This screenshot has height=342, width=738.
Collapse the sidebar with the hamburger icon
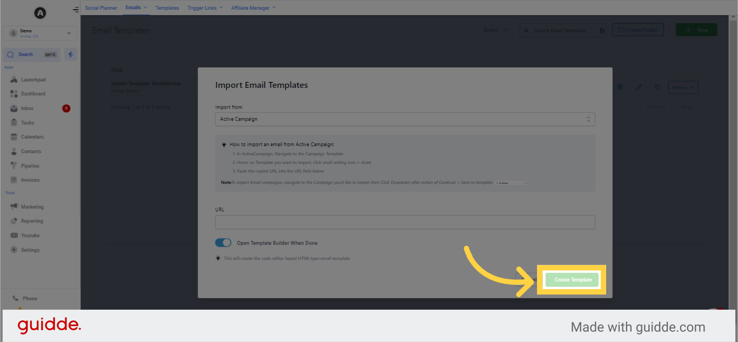[76, 10]
